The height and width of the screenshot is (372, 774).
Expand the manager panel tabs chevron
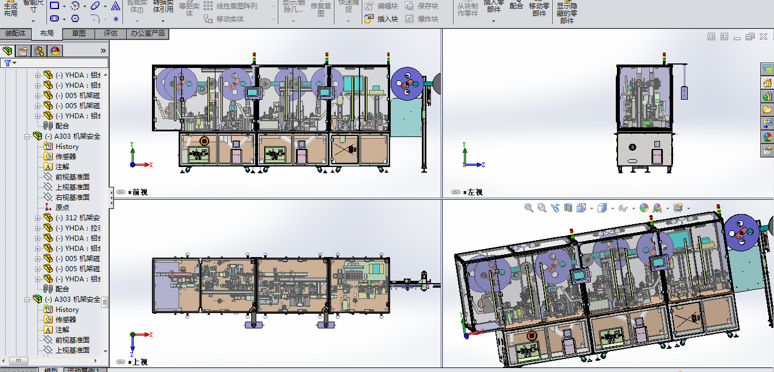tap(103, 50)
